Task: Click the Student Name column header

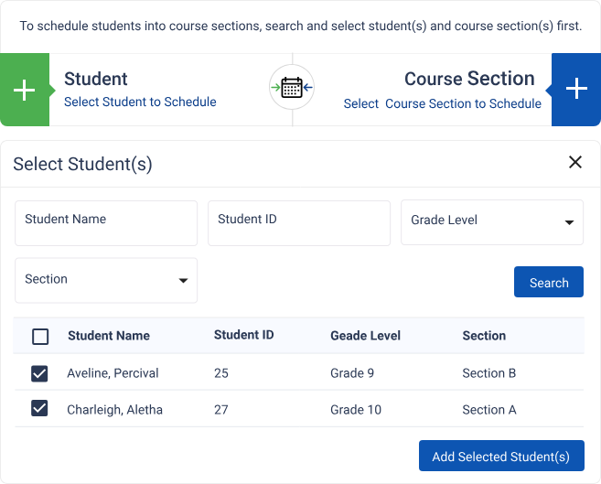Action: (x=109, y=336)
